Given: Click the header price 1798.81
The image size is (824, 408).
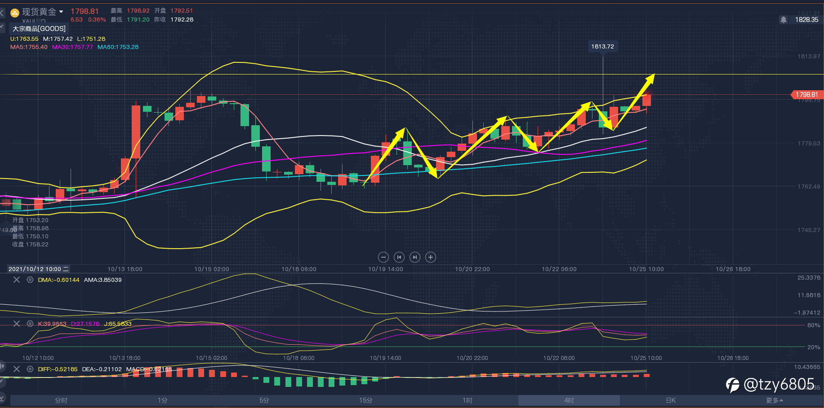Looking at the screenshot, I should pyautogui.click(x=85, y=11).
